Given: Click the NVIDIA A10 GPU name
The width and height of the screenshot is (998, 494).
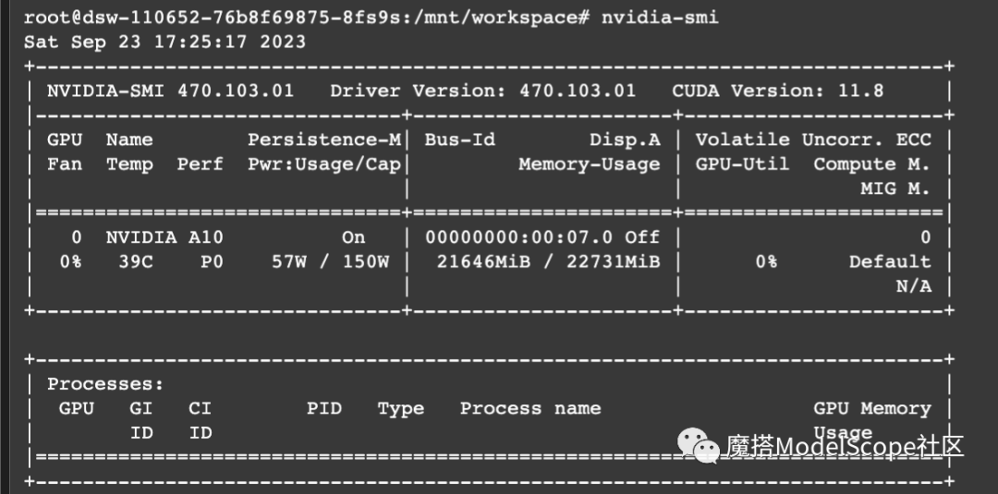Looking at the screenshot, I should tap(164, 238).
